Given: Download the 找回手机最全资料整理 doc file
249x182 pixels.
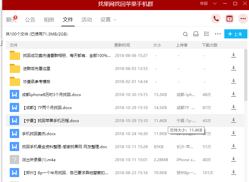Looking at the screenshot, I should (x=233, y=147).
